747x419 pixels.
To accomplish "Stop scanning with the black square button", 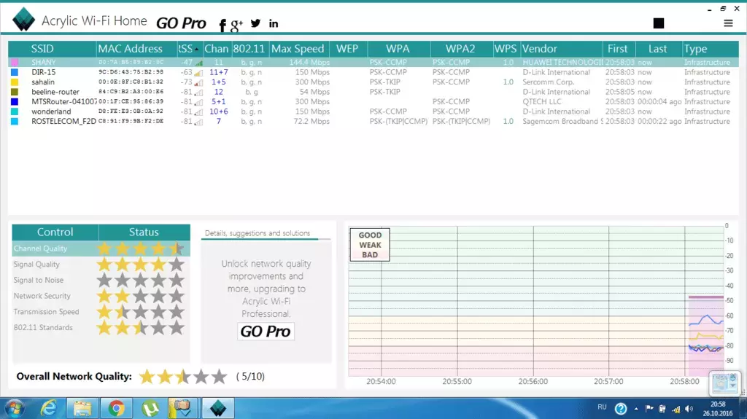I will pos(659,23).
